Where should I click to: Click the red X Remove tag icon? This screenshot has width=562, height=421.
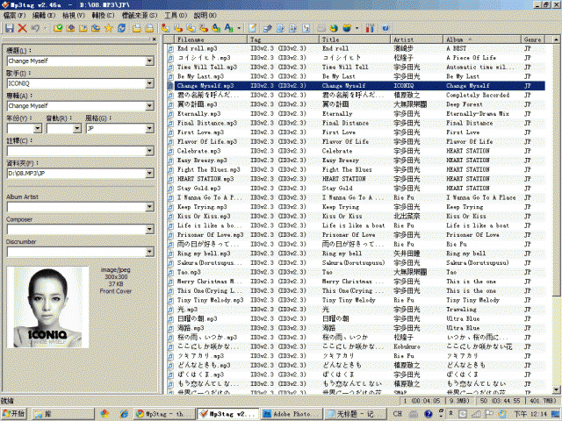tap(22, 28)
